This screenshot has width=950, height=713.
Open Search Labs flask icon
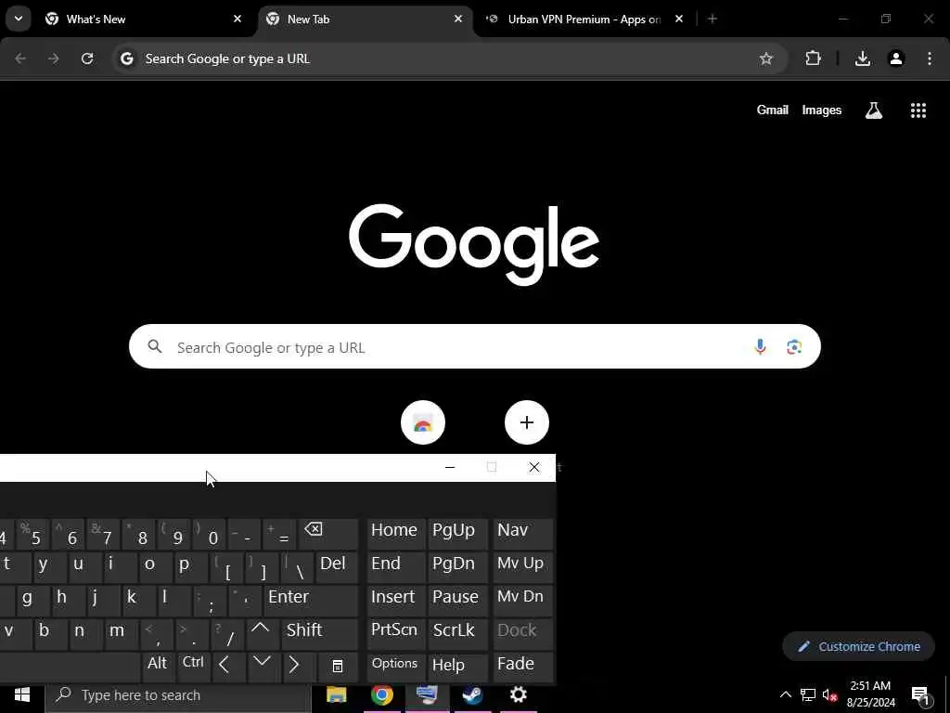tap(874, 110)
